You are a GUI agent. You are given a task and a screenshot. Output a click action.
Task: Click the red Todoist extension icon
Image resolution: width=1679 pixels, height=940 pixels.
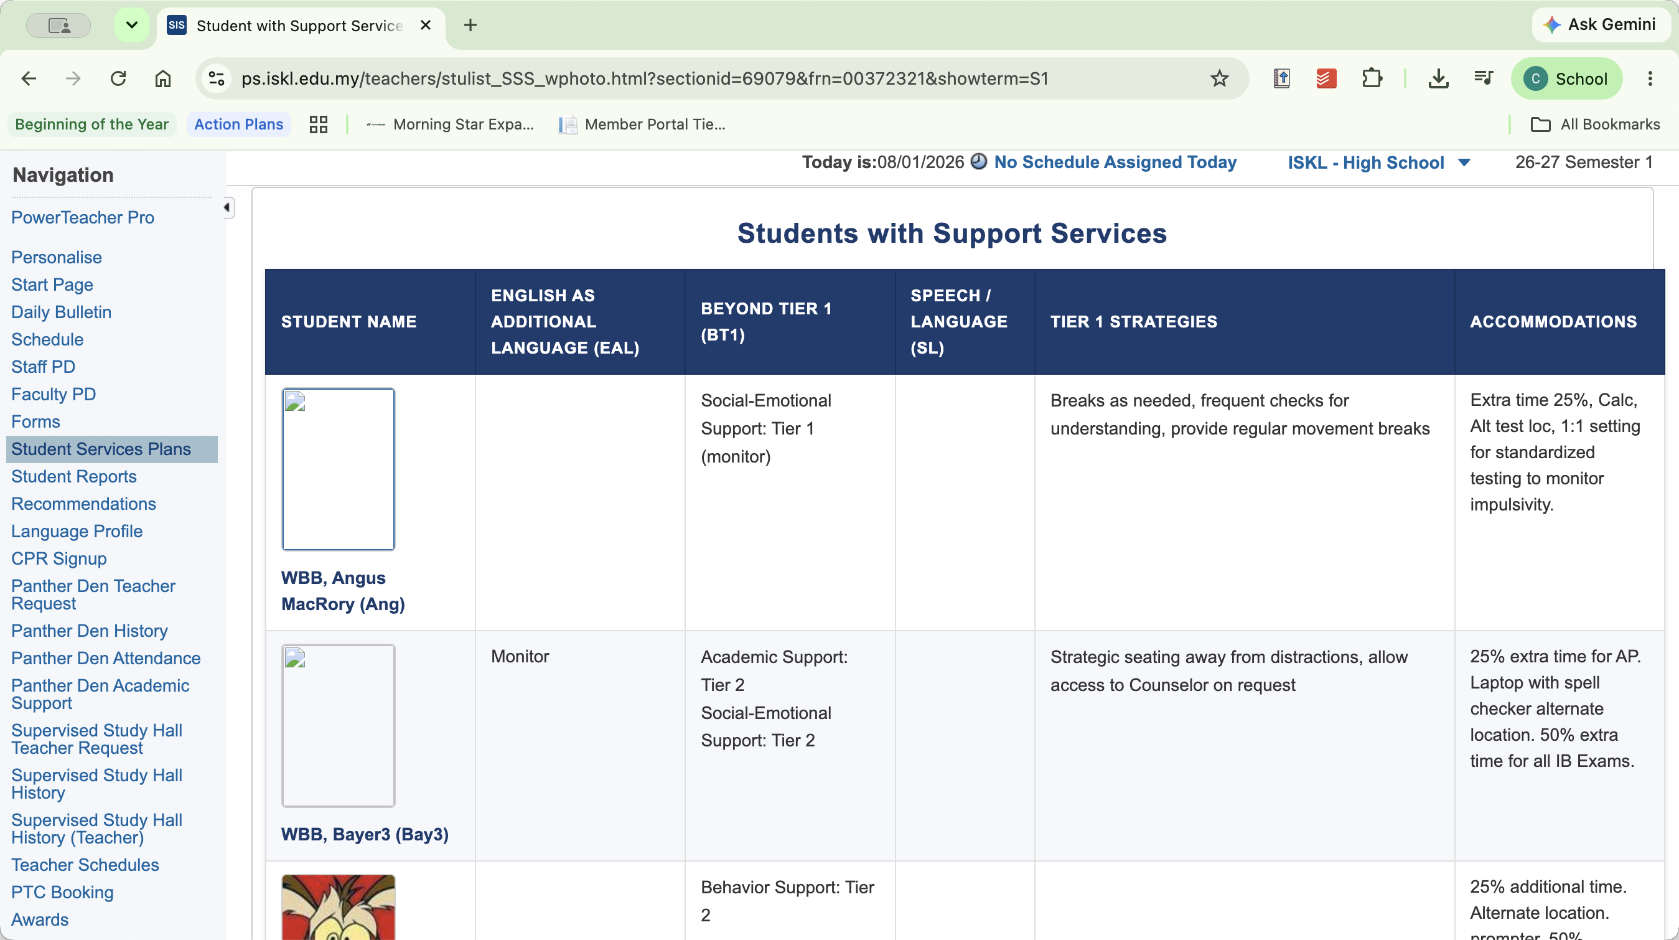(x=1326, y=79)
